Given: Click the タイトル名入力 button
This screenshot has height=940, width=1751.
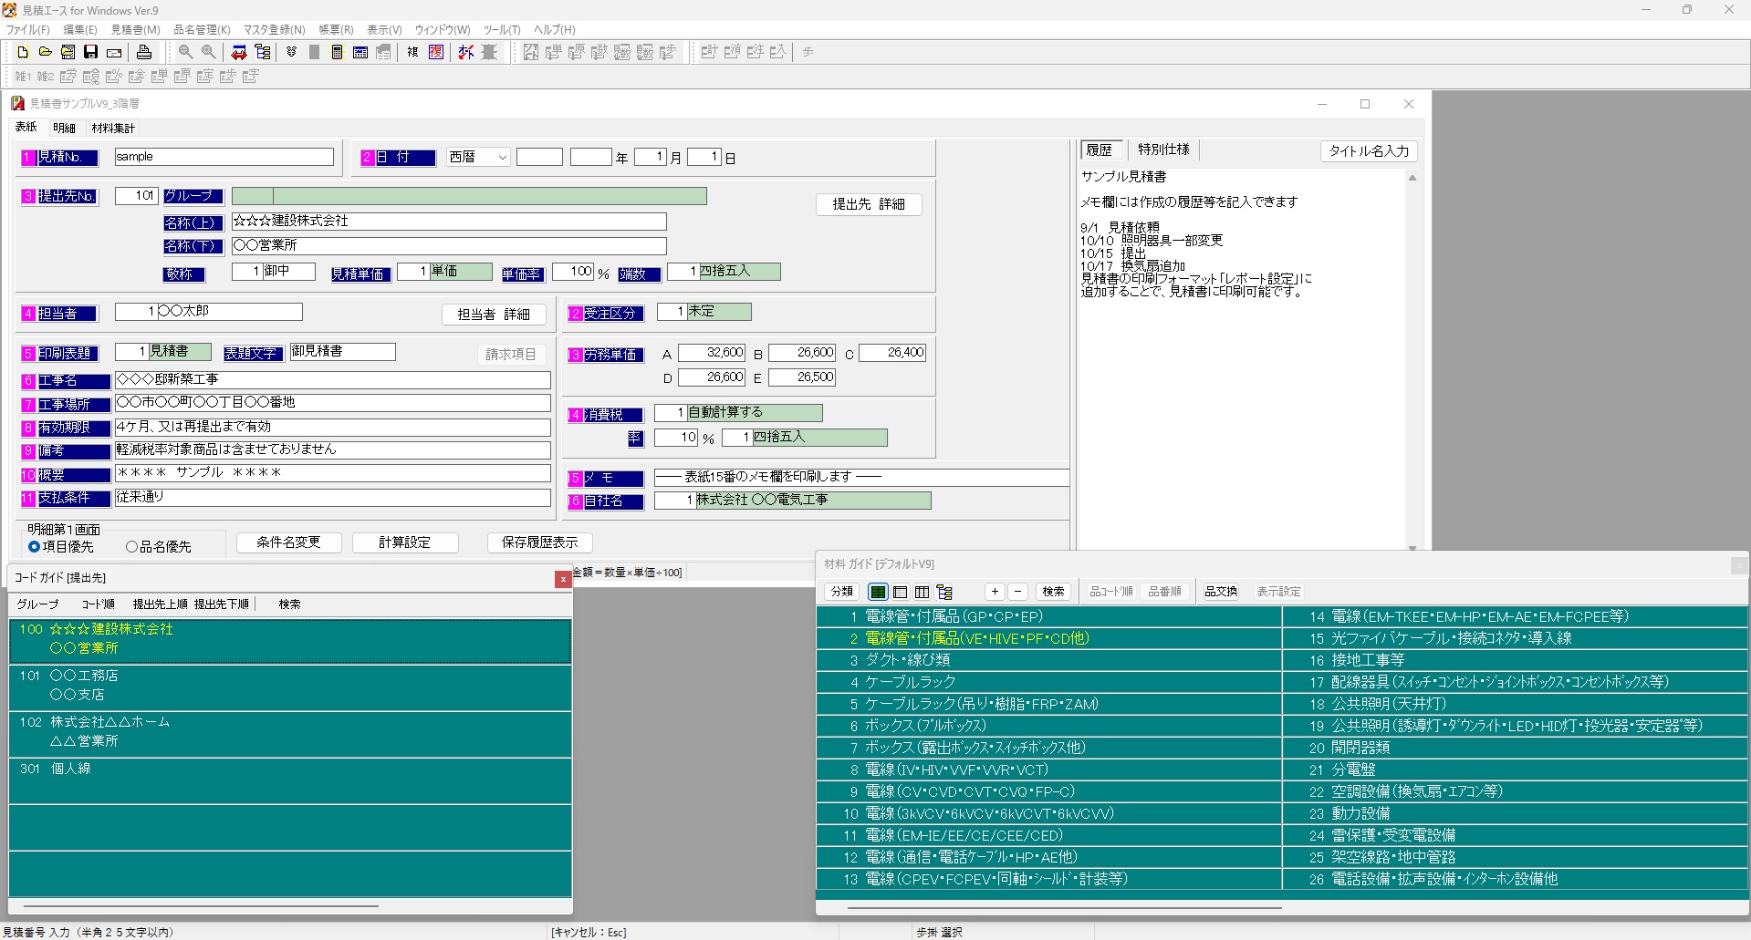Looking at the screenshot, I should 1369,151.
